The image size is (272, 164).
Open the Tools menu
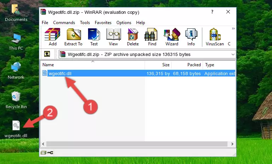pos(85,23)
